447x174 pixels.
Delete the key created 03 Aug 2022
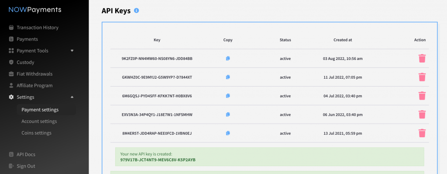422,58
